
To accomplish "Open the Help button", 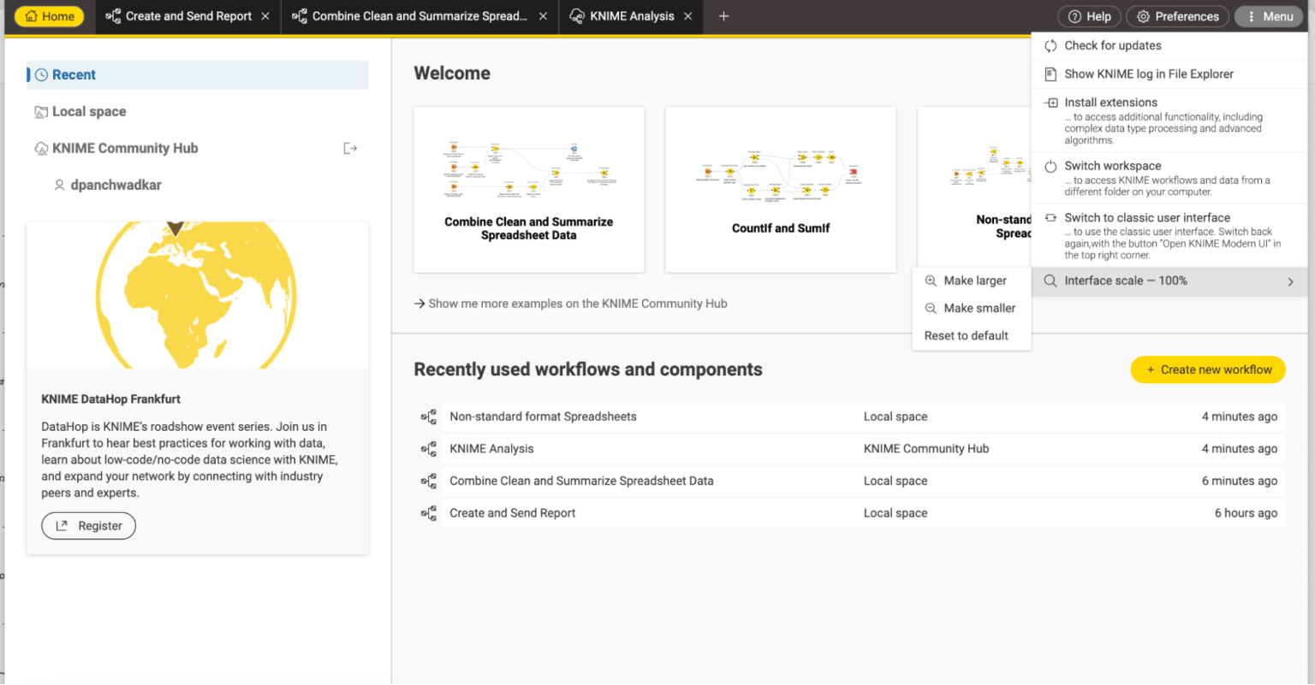I will [1089, 16].
